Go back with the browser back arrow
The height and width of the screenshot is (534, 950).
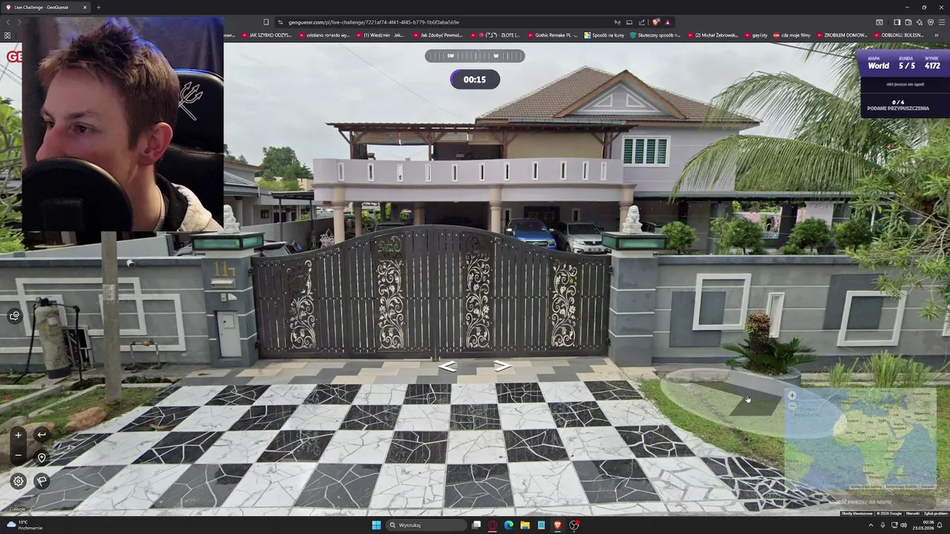point(8,22)
